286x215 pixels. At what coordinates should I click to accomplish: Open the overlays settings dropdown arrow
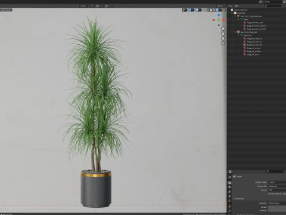tap(200, 10)
